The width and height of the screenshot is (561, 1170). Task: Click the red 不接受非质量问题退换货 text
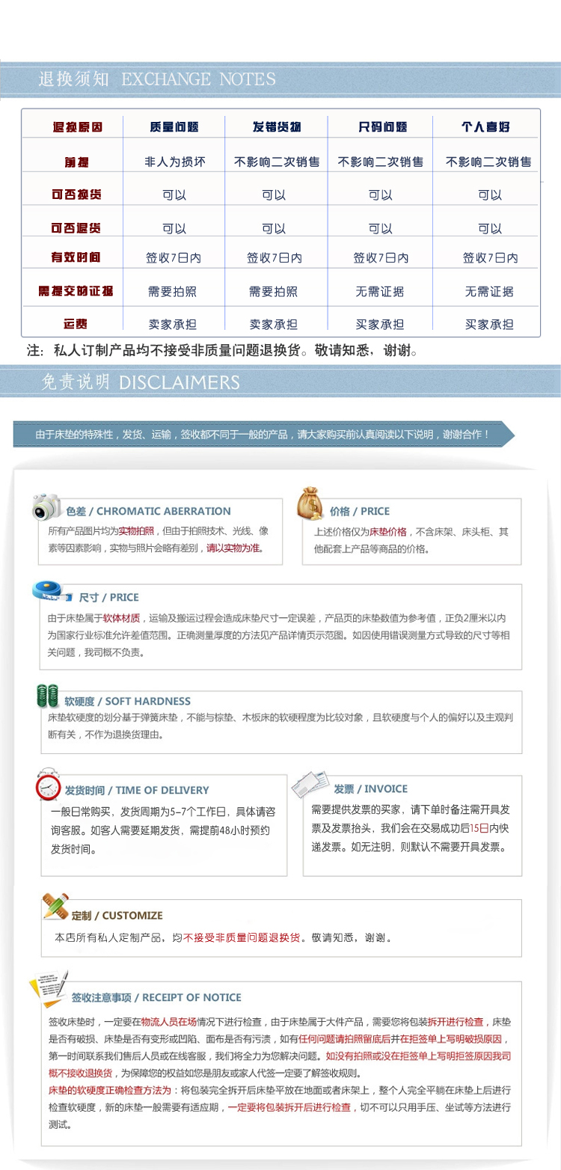pyautogui.click(x=241, y=937)
